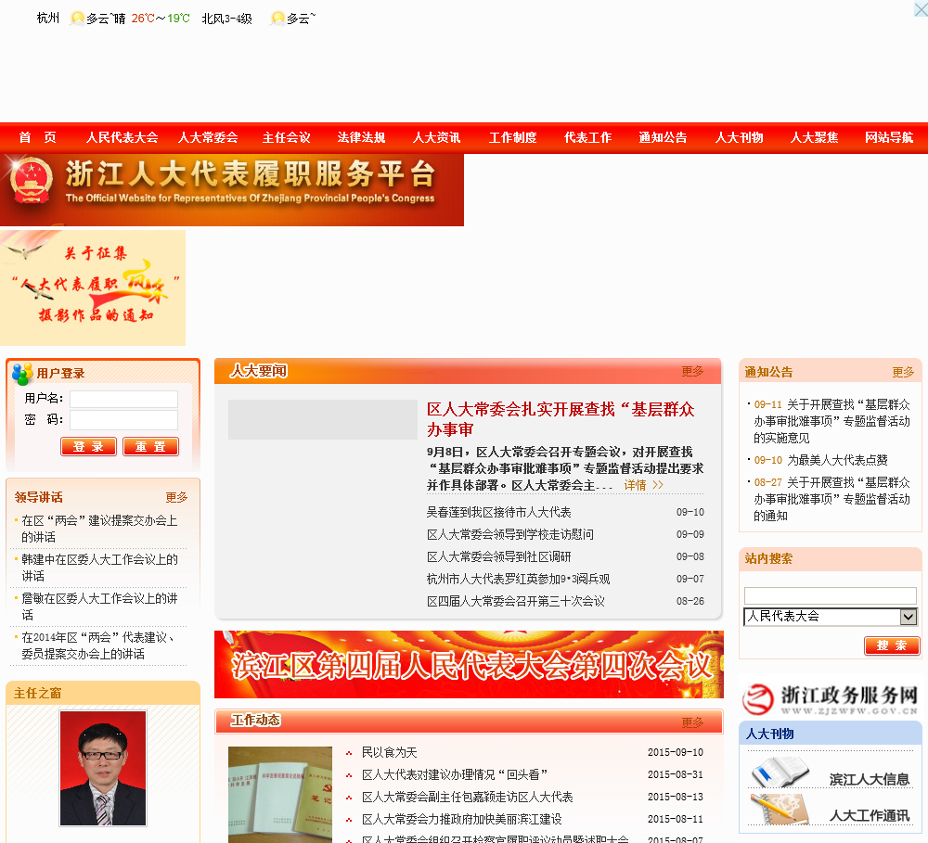This screenshot has height=843, width=928.
Task: Open work item 民以食为天
Action: coord(390,752)
